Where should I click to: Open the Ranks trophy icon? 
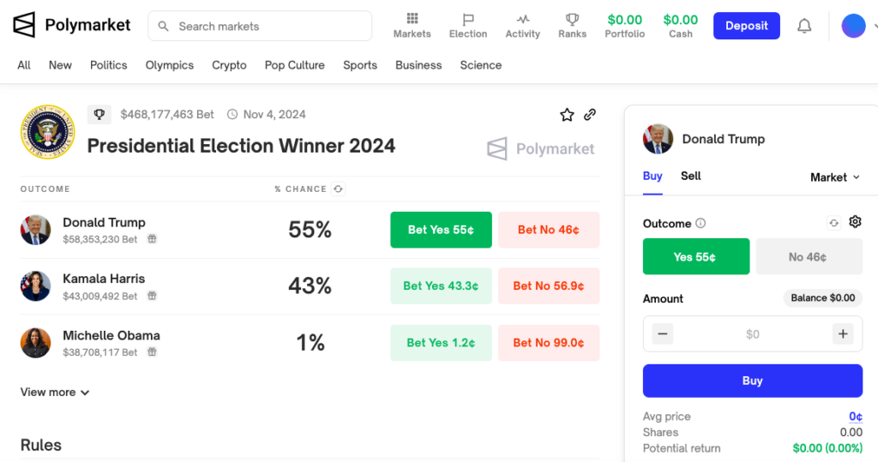pos(572,20)
